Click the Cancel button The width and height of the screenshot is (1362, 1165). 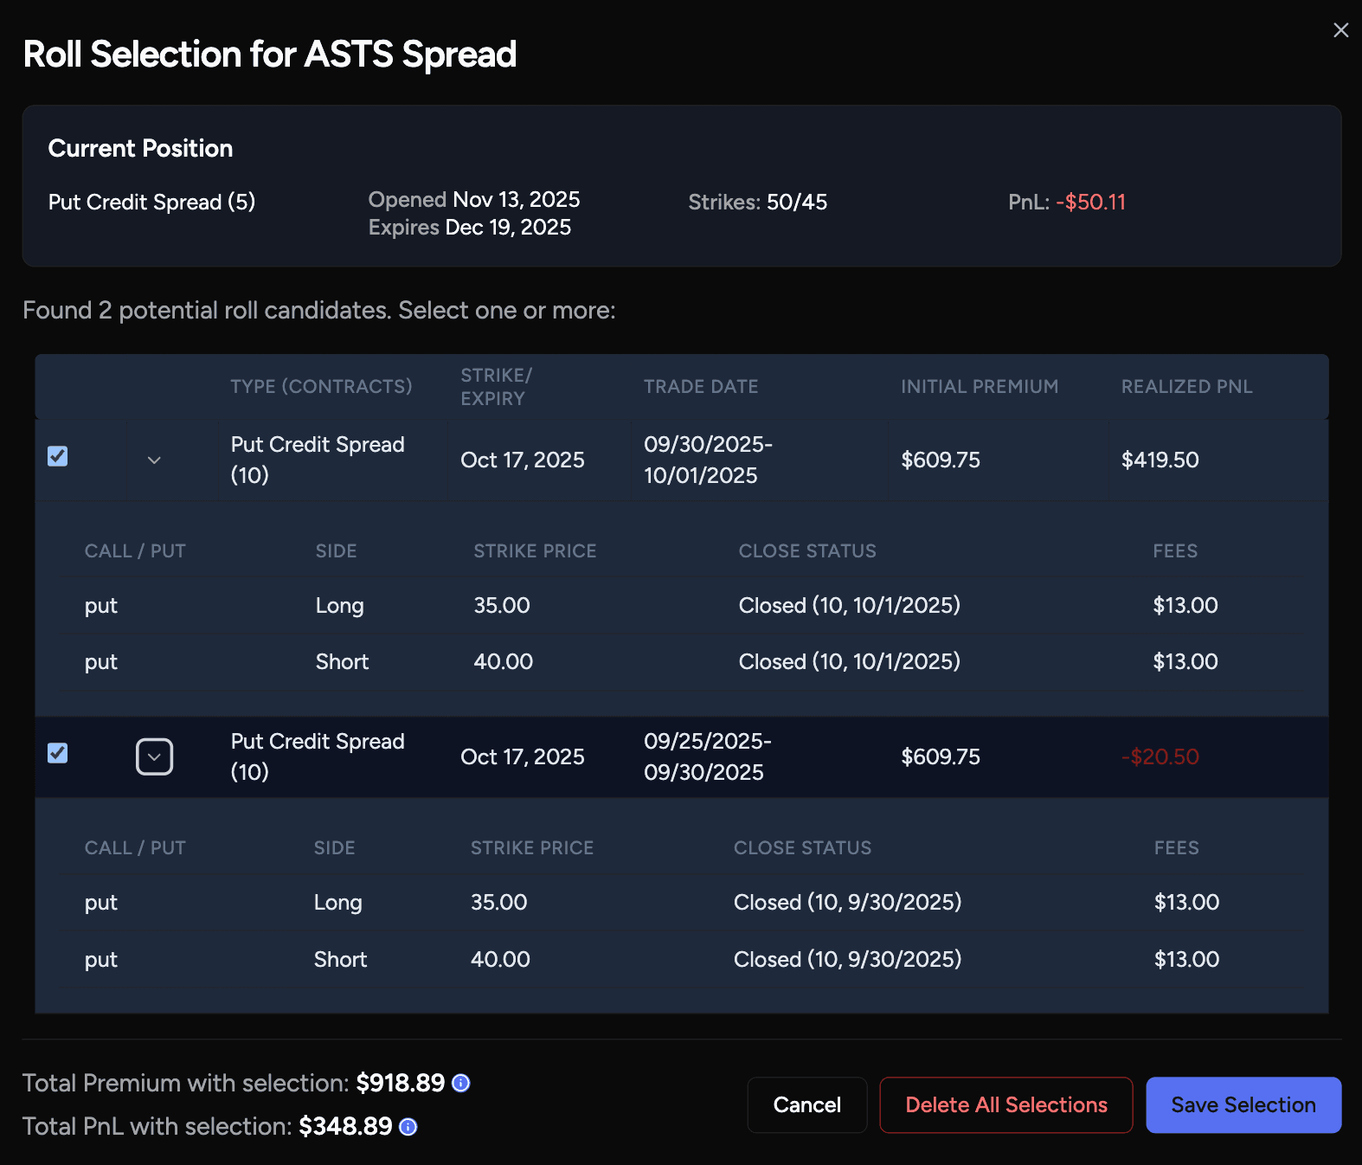806,1104
